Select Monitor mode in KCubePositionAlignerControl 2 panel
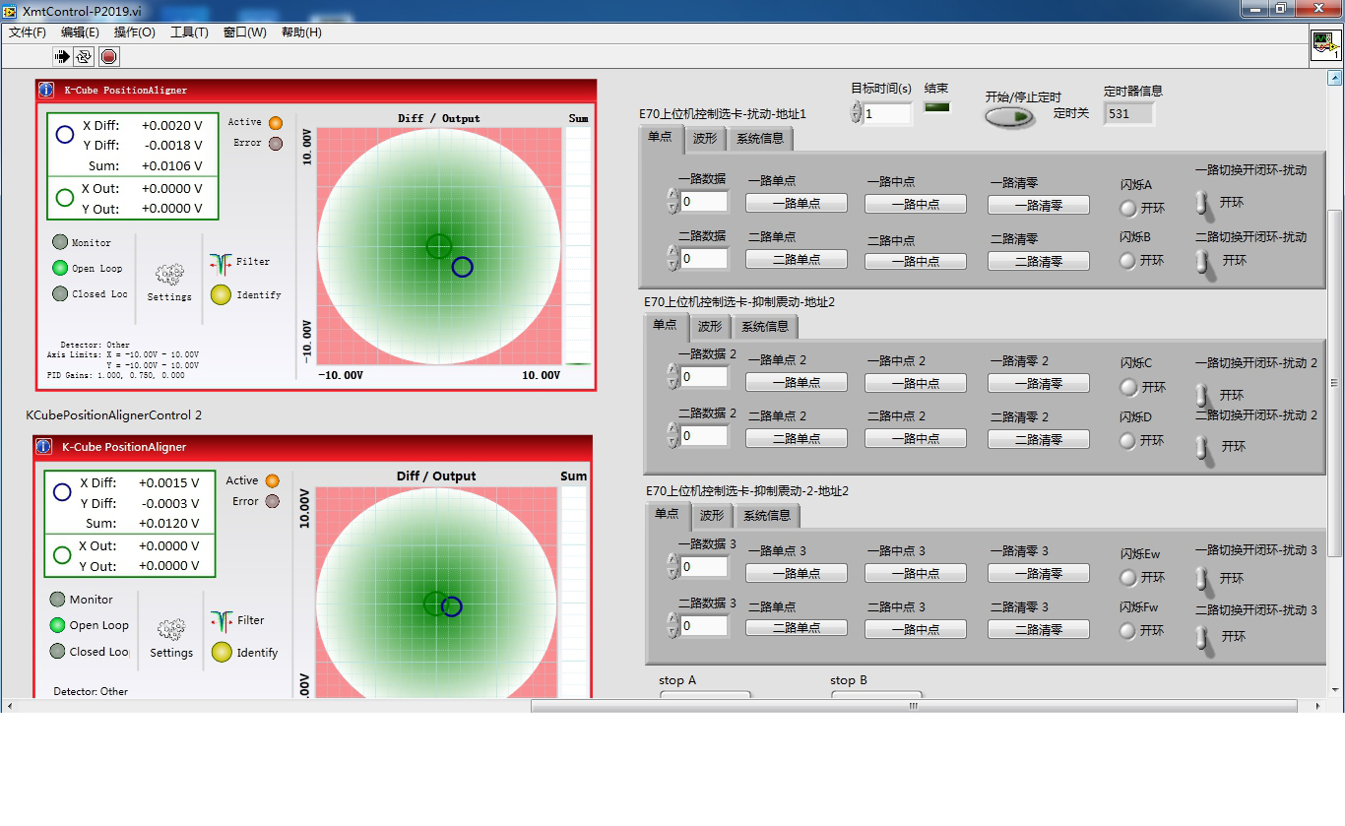 57,599
